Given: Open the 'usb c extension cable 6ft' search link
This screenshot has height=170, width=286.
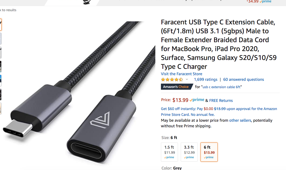Looking at the screenshot, I should (222, 87).
